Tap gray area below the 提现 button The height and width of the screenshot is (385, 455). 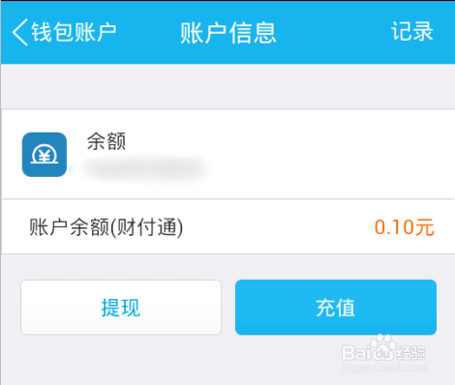click(121, 360)
